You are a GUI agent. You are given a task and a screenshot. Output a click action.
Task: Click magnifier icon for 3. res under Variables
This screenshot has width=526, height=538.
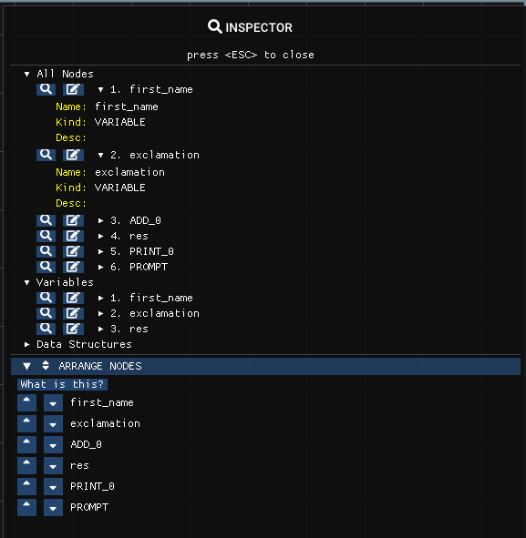point(46,329)
